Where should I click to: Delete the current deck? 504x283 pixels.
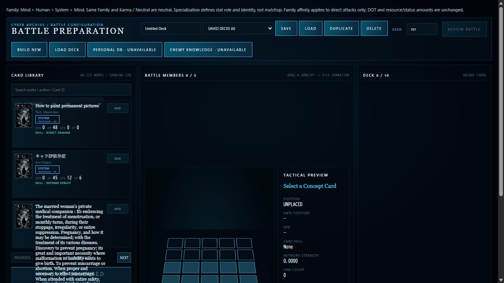click(374, 28)
